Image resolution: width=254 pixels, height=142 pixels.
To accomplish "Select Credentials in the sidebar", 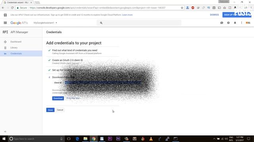I will [21, 54].
